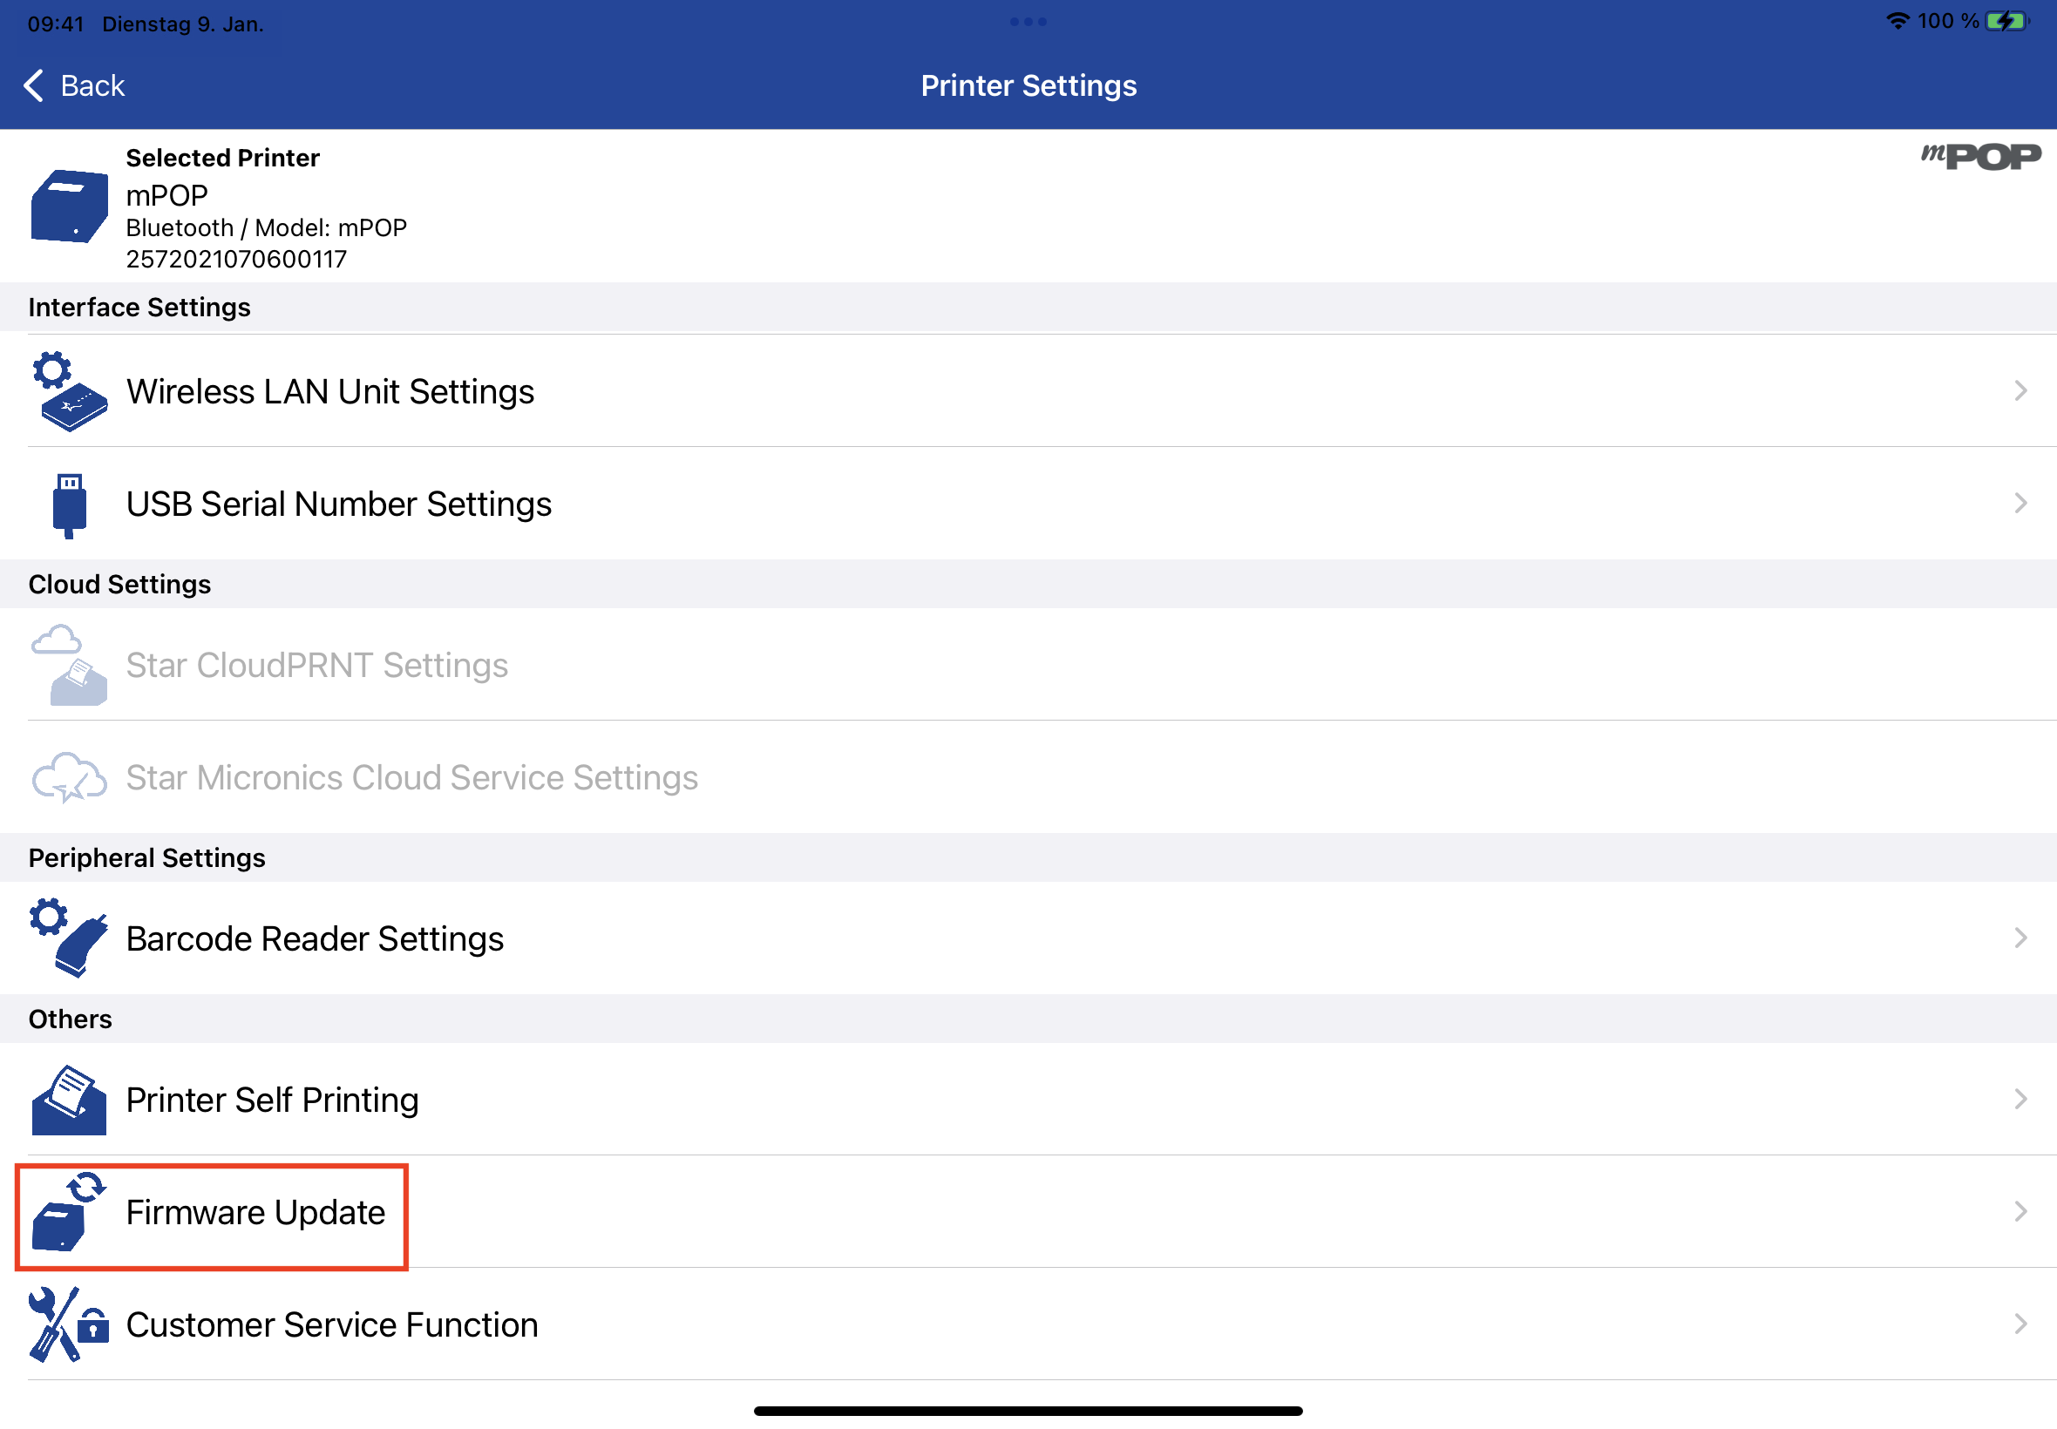Open Printer Self Printing via chevron
Screen dimensions: 2057x1429
(x=2020, y=1099)
